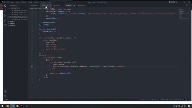
Task: Change file encoding UTF-8
Action: (162, 100)
